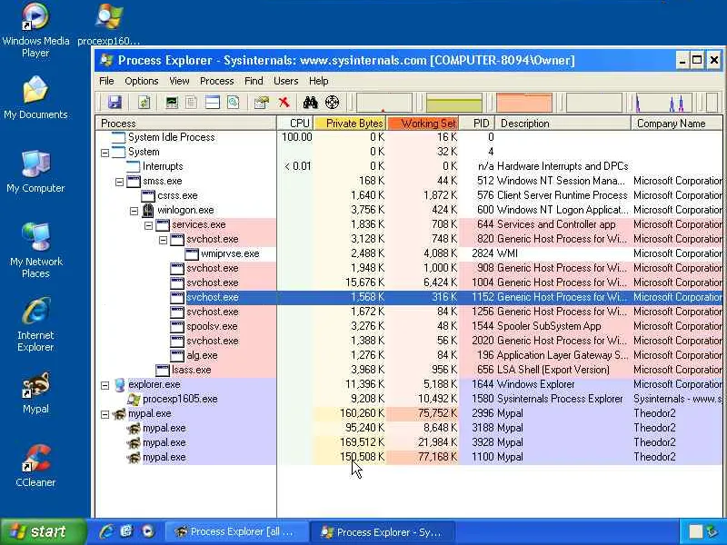Select the CCleaner desktop icon
This screenshot has height=545, width=727.
point(35,466)
